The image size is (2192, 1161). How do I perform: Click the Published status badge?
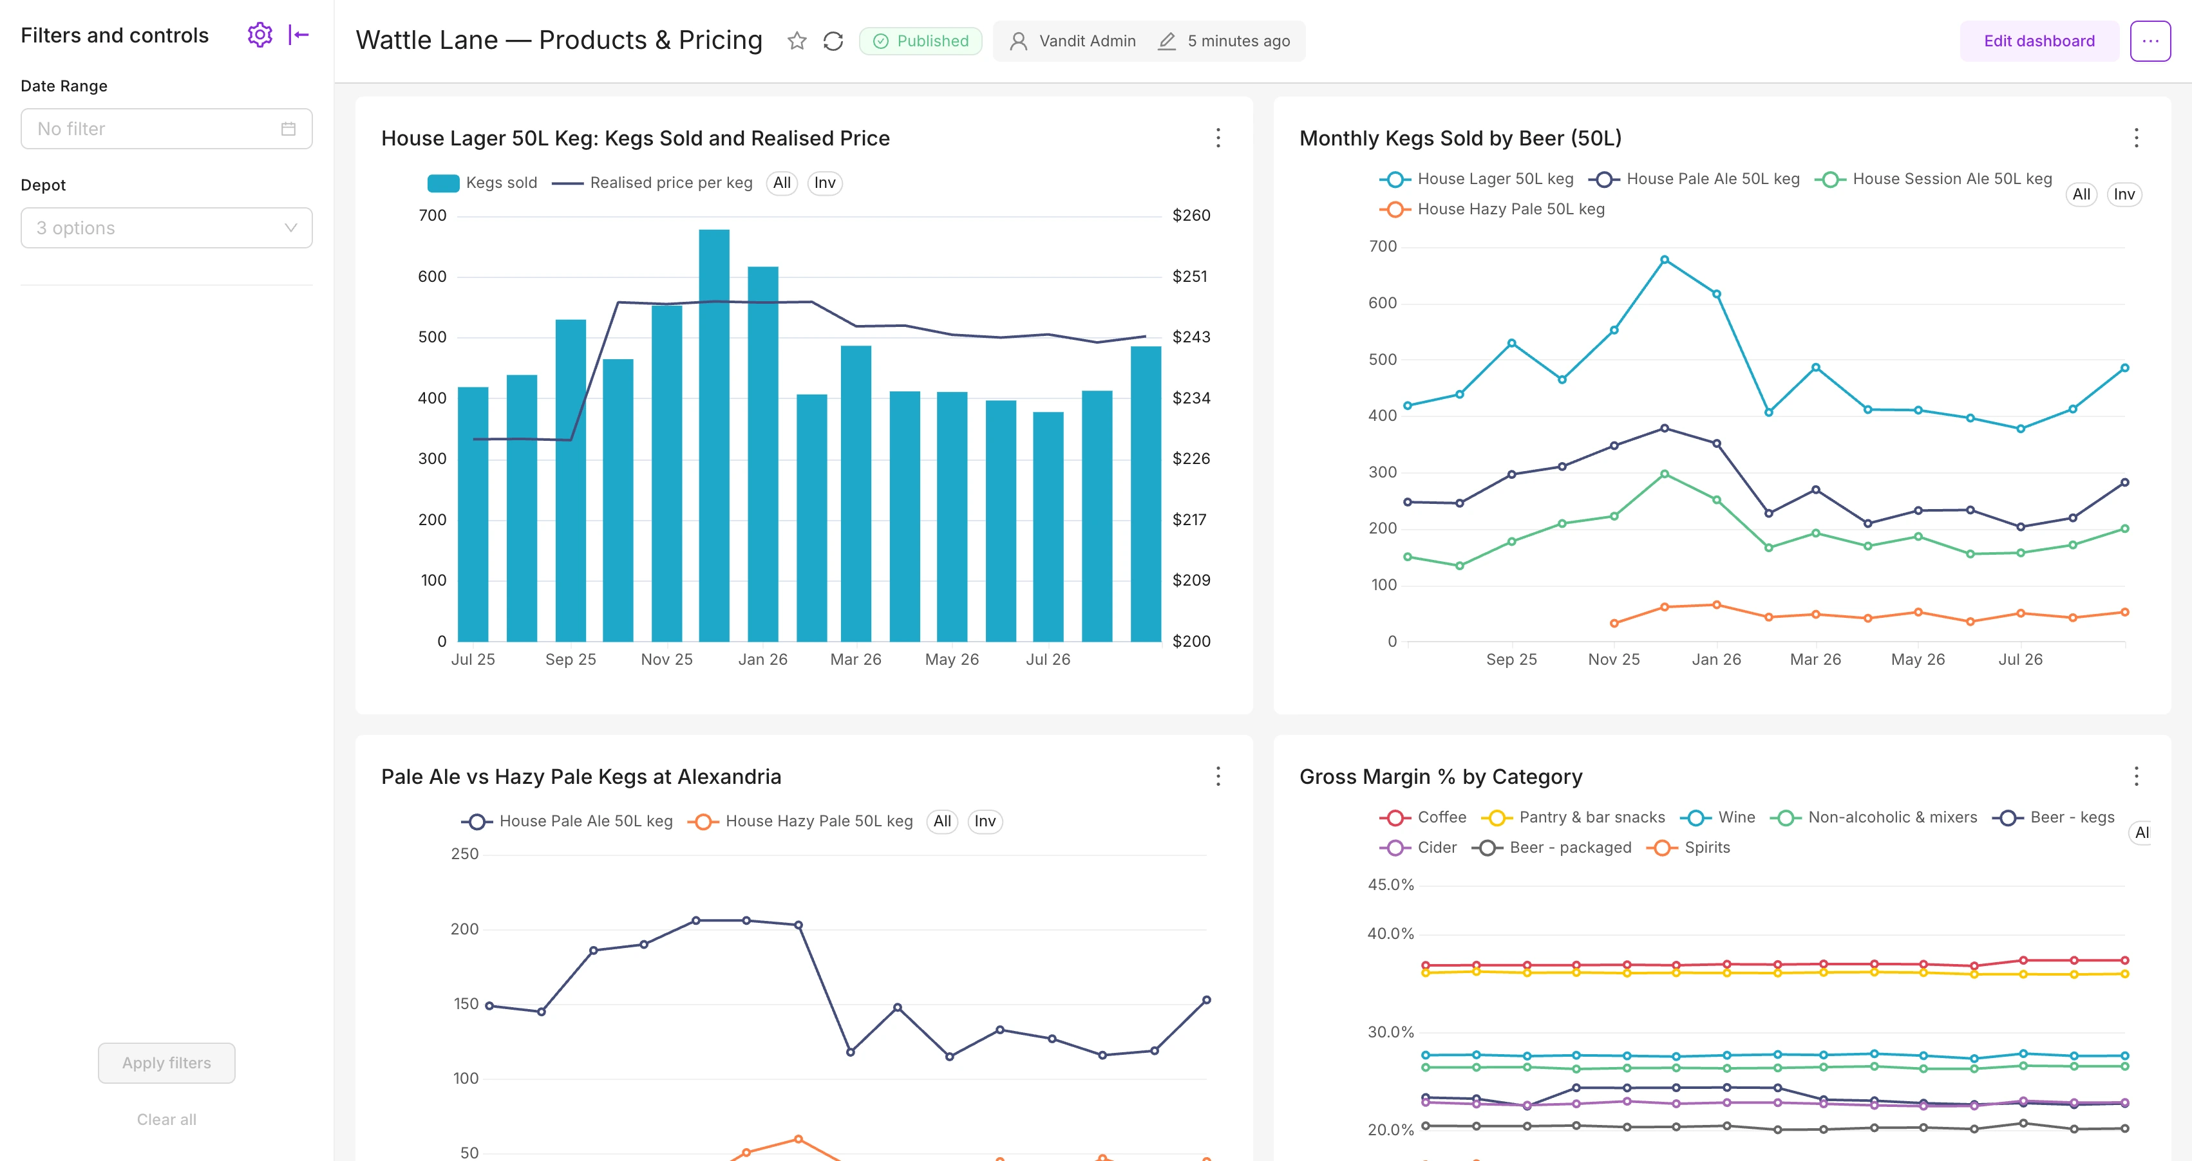click(920, 41)
